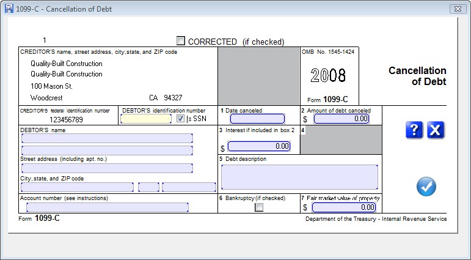Click the debtor ZIP code field
This screenshot has height=260, width=471.
189,187
